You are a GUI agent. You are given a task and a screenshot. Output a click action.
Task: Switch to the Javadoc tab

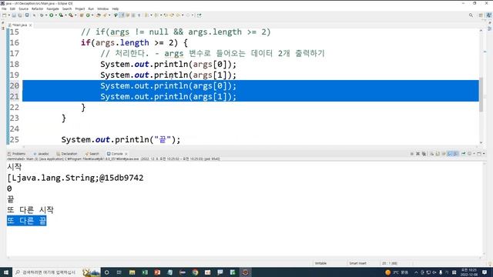(41, 154)
